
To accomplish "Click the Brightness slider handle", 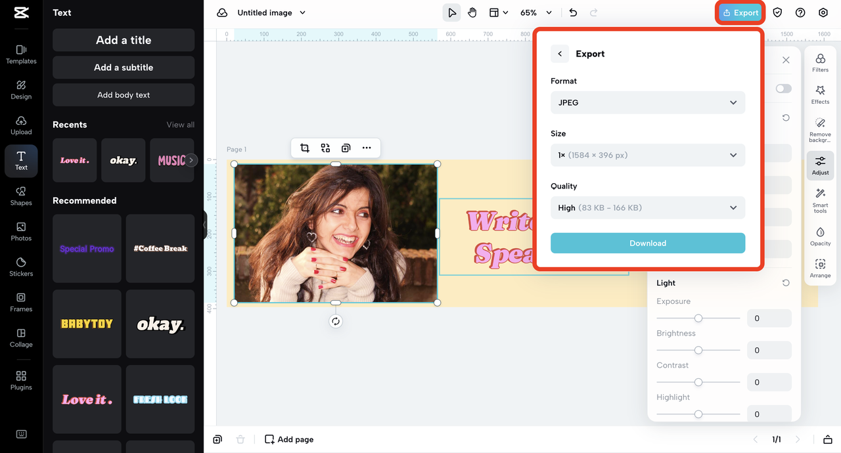I will 698,350.
